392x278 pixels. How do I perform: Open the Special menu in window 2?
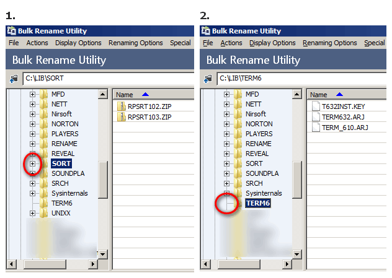[375, 43]
